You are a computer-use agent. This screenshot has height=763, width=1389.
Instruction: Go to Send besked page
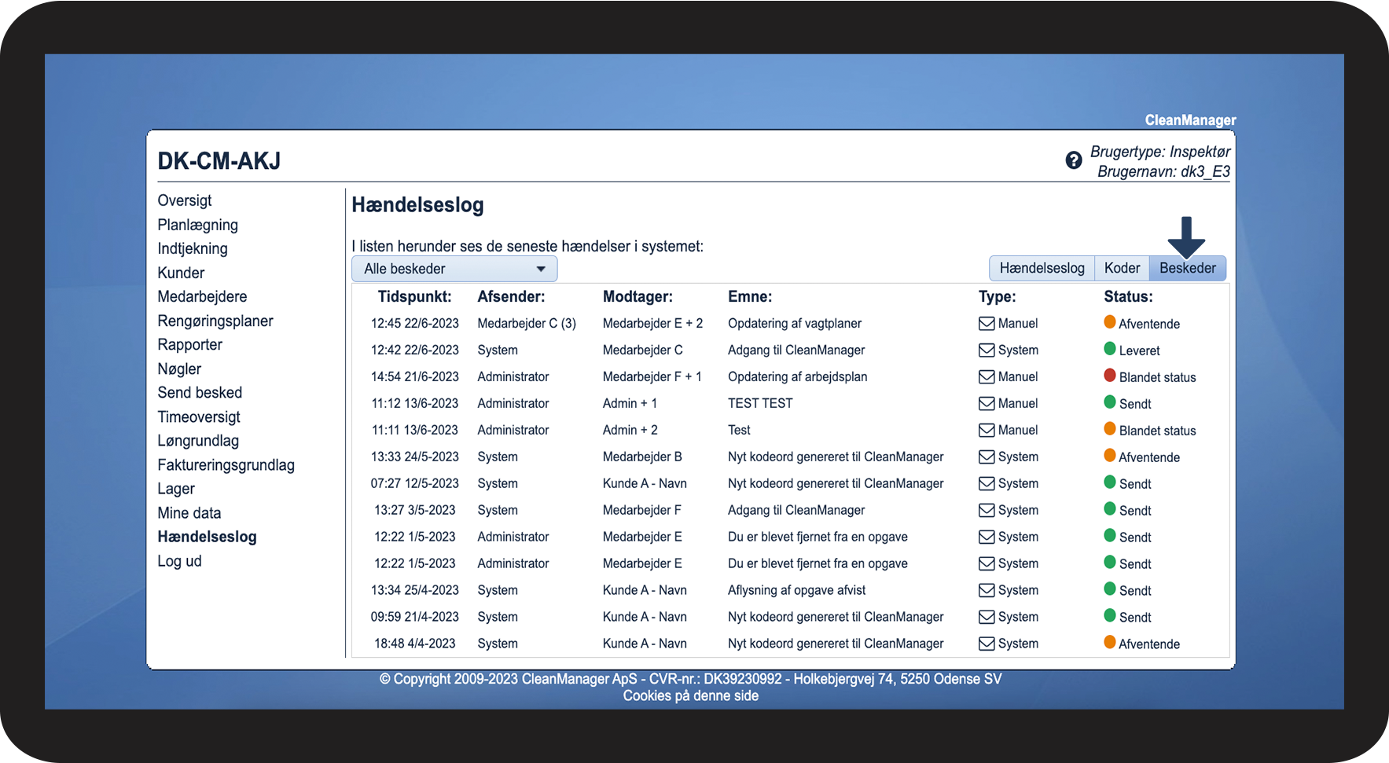[x=200, y=392]
